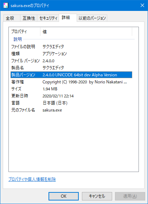Click the UNICODE 64bit dev Alpha Version value

click(80, 75)
